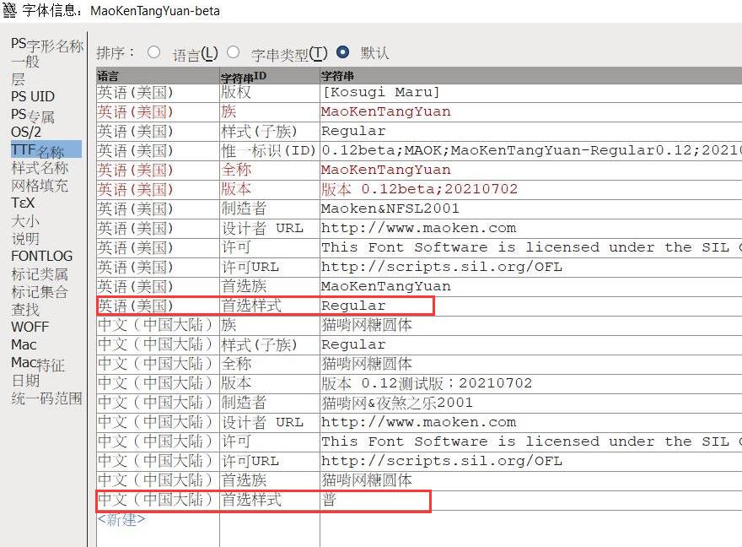The width and height of the screenshot is (742, 547).
Task: Open the 样式名称 section
Action: point(40,168)
